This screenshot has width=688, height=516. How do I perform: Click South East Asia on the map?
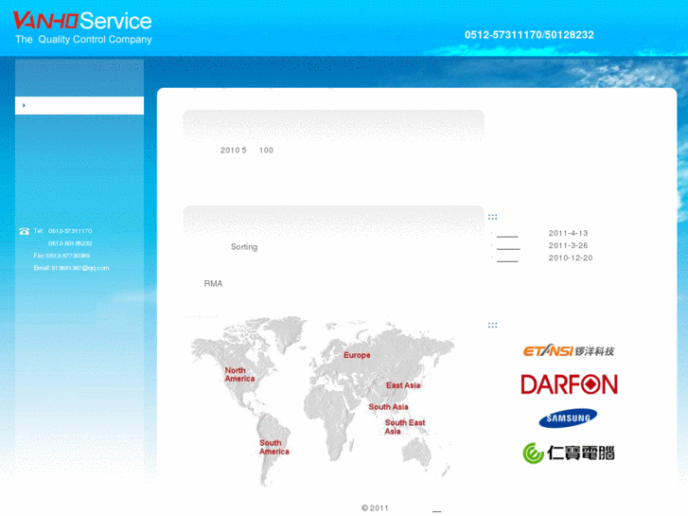click(x=405, y=427)
